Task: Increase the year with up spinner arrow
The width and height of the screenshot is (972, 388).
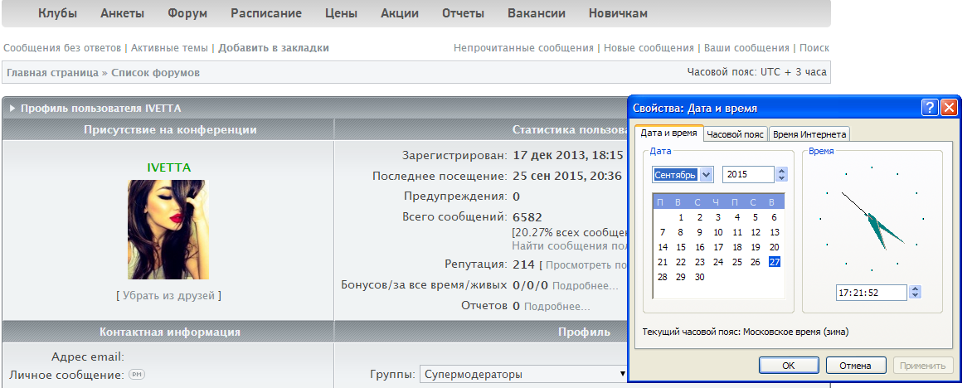Action: [x=781, y=171]
